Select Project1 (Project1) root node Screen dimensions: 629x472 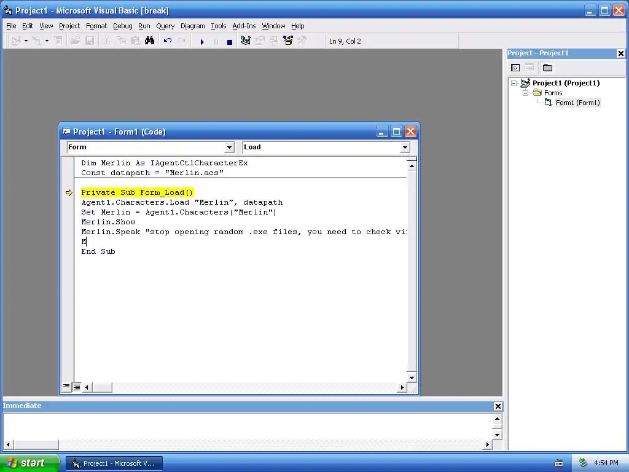point(566,83)
